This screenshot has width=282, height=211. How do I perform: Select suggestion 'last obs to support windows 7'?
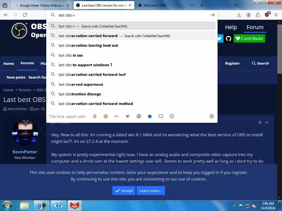[x=132, y=65]
